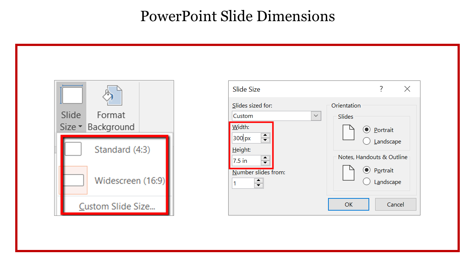The image size is (475, 267).
Task: Expand the Slide Size menu arrow
Action: tap(80, 127)
